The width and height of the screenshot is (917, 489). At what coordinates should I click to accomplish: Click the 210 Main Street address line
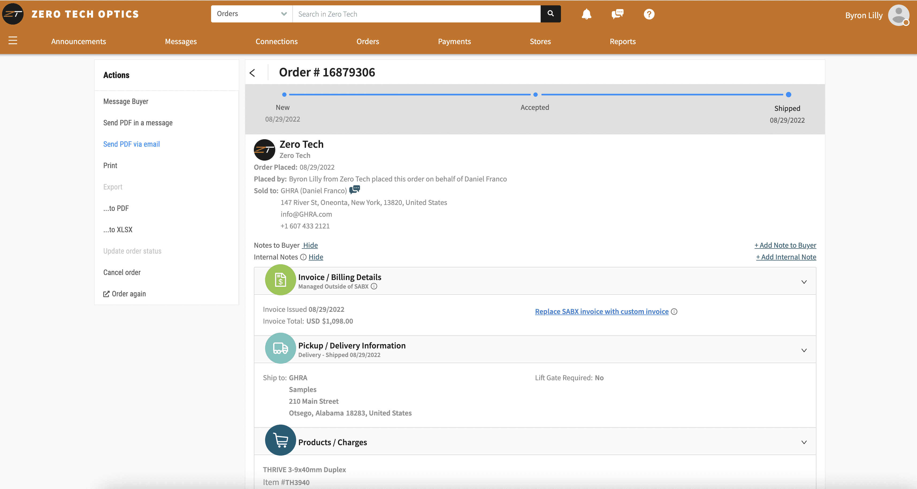pyautogui.click(x=314, y=401)
